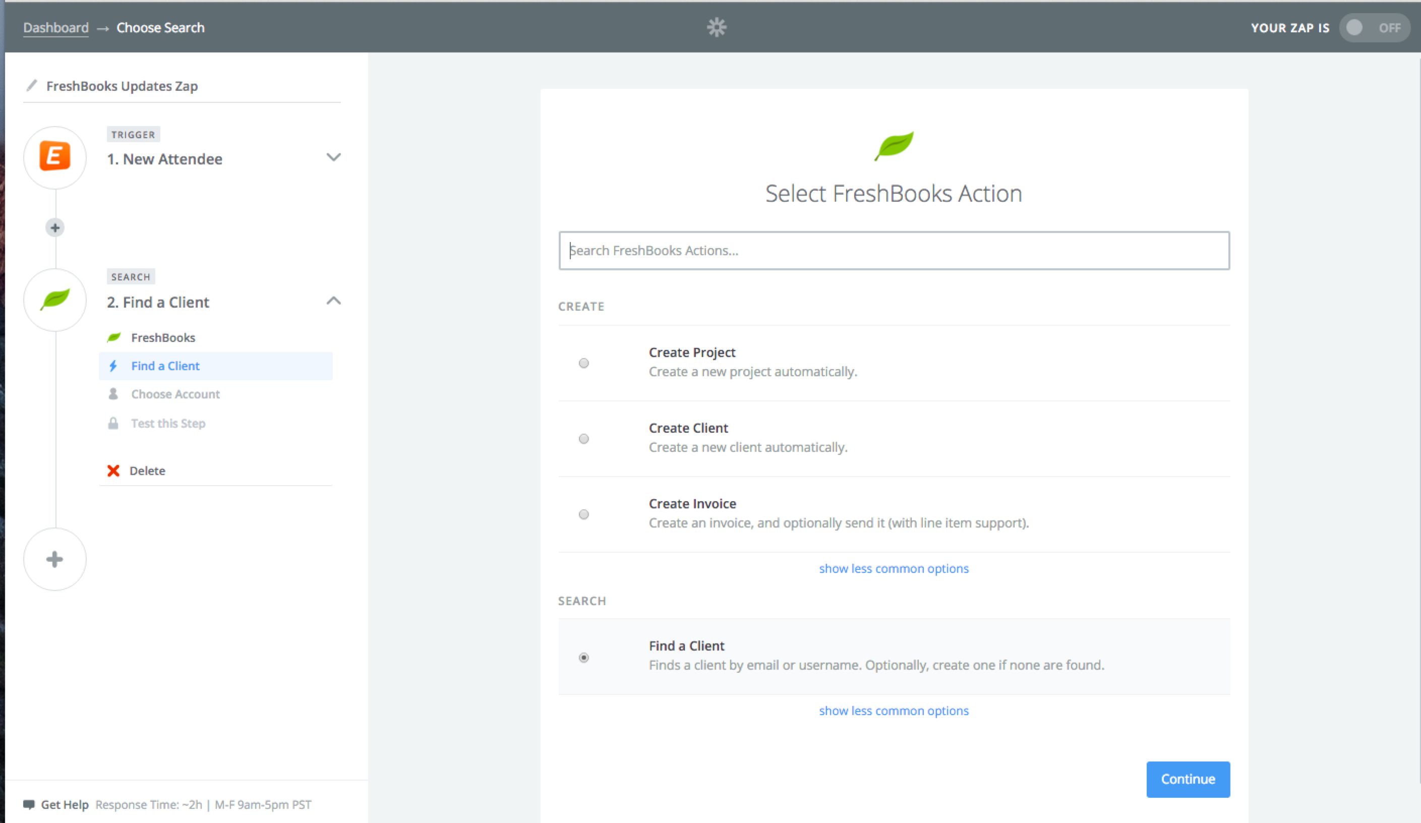
Task: Click the small plus between steps
Action: point(54,228)
